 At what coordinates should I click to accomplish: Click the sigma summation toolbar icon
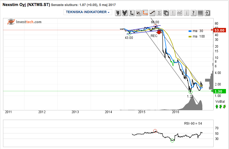coord(159,13)
